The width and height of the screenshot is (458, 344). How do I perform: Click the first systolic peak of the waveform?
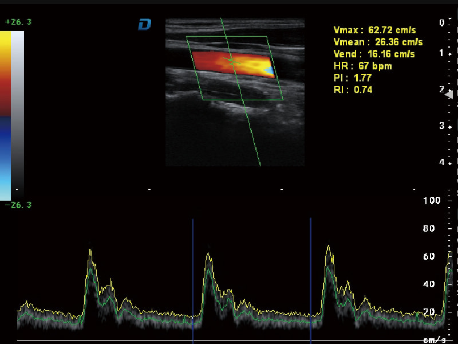[90, 250]
